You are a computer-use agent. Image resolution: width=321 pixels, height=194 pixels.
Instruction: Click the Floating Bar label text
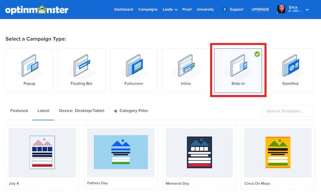81,83
